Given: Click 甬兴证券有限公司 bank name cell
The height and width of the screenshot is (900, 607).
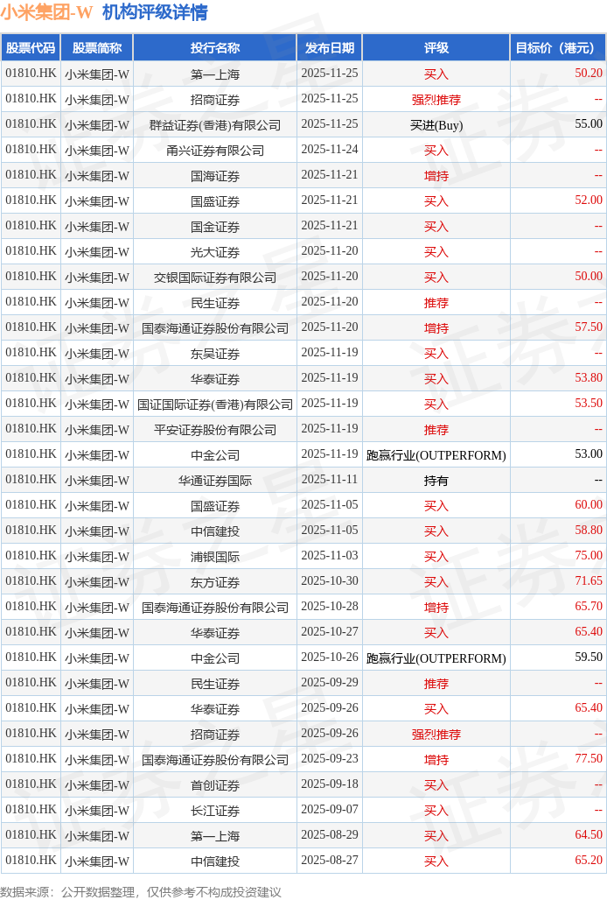Looking at the screenshot, I should [215, 150].
